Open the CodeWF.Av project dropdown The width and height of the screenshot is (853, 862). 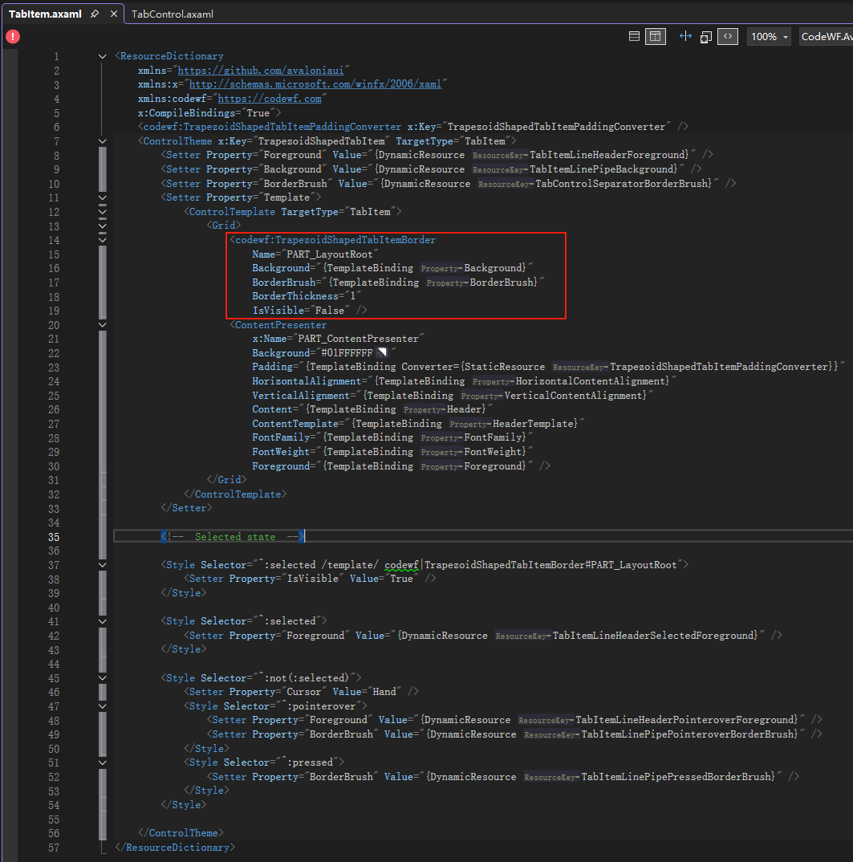click(826, 37)
